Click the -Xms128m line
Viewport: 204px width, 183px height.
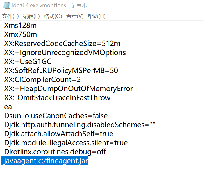click(19, 26)
